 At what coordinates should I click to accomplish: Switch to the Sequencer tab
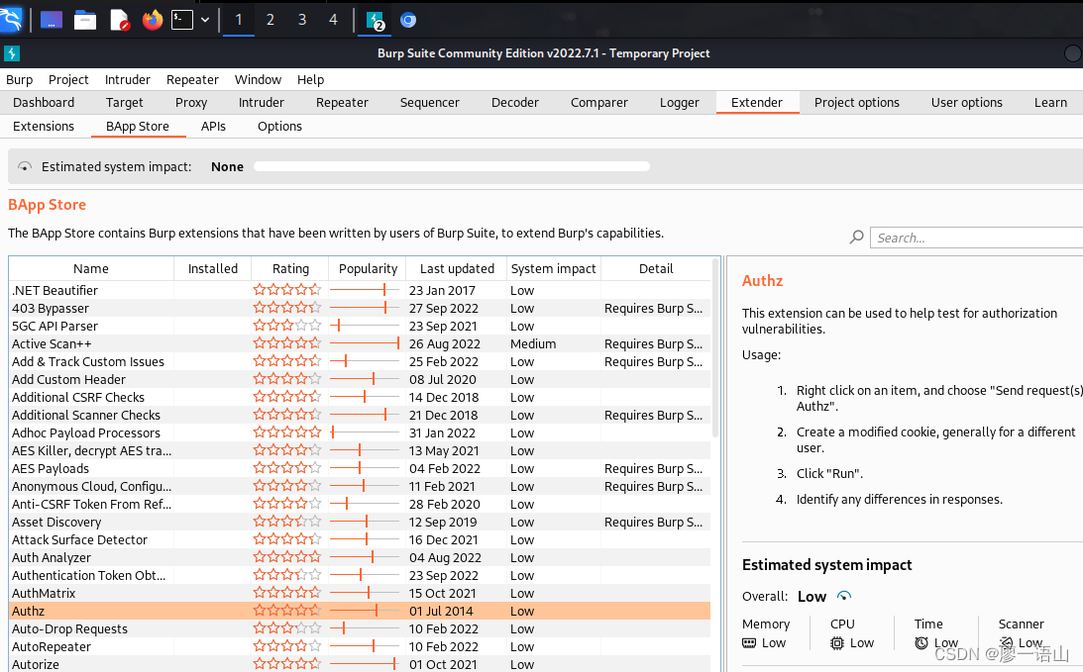point(430,102)
